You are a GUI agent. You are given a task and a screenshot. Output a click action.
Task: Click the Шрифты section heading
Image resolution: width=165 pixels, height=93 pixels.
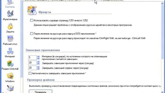click(45, 12)
